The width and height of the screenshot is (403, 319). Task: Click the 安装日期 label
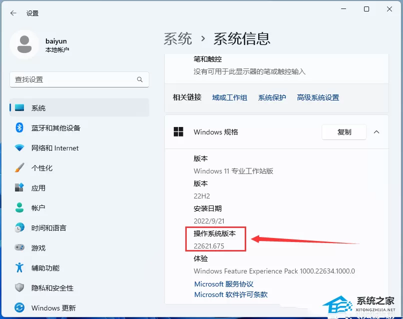tap(208, 208)
